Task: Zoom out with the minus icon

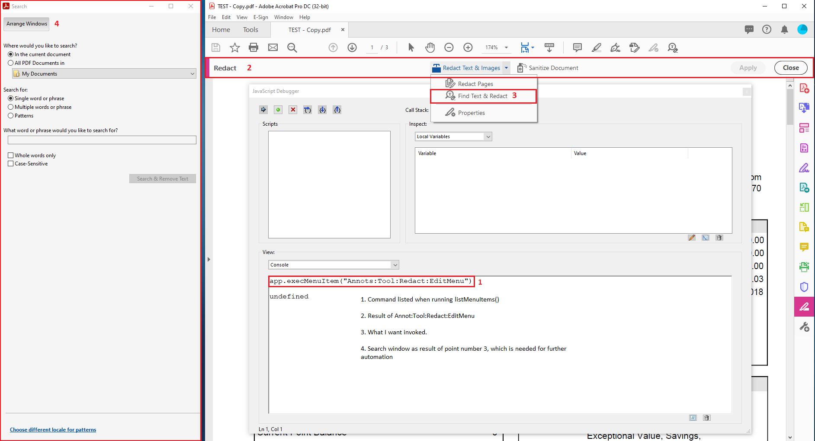Action: [449, 48]
